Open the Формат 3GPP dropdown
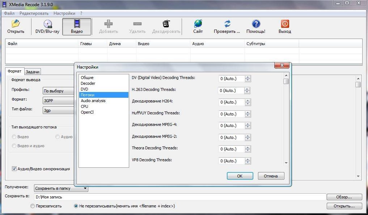Screen dimensions: 368x215 pyautogui.click(x=59, y=101)
